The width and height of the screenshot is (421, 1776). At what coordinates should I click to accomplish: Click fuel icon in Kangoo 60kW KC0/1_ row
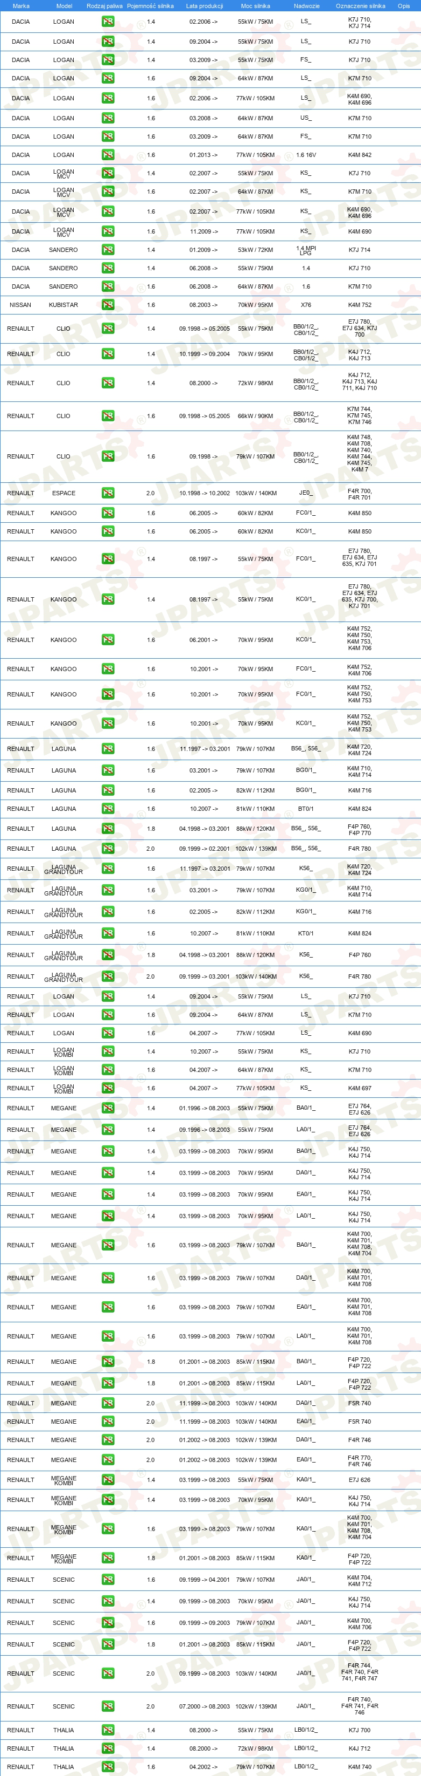108,531
